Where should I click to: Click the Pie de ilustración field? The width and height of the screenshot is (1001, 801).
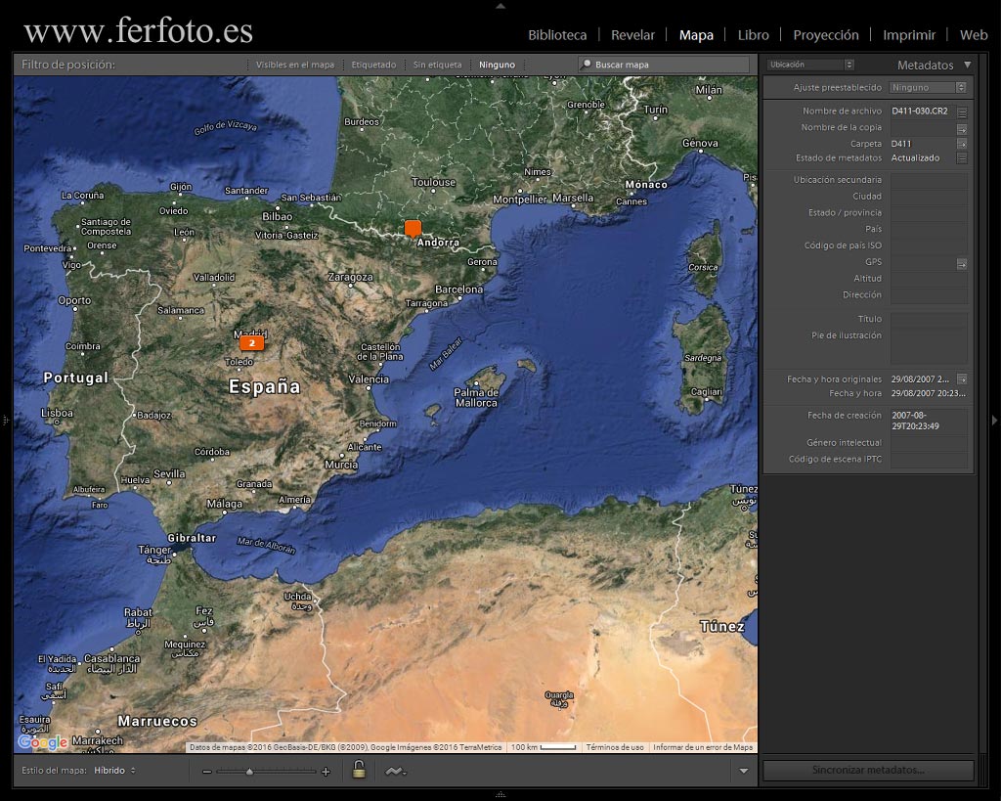(929, 347)
